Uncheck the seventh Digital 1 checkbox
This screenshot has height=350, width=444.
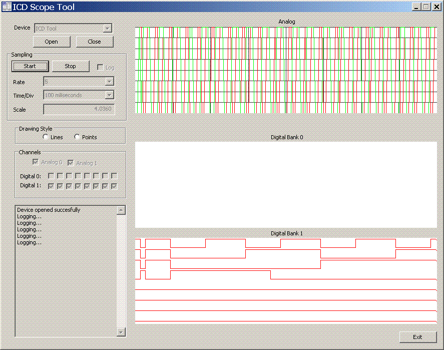point(105,186)
